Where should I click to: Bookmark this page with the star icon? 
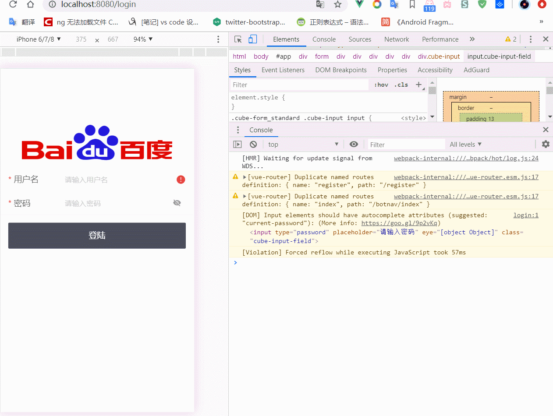point(337,4)
